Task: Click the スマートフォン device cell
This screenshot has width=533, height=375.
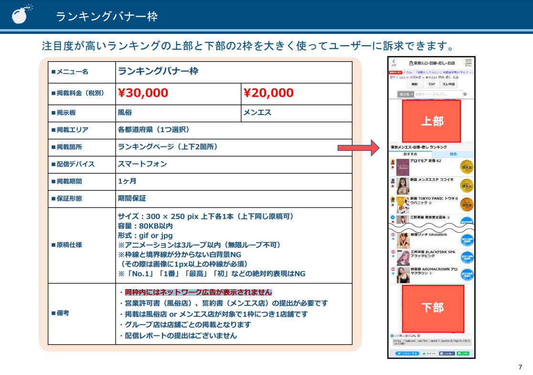Action: (x=234, y=165)
